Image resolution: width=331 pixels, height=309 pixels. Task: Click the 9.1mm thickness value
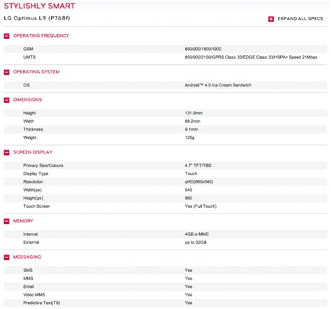[x=191, y=130]
